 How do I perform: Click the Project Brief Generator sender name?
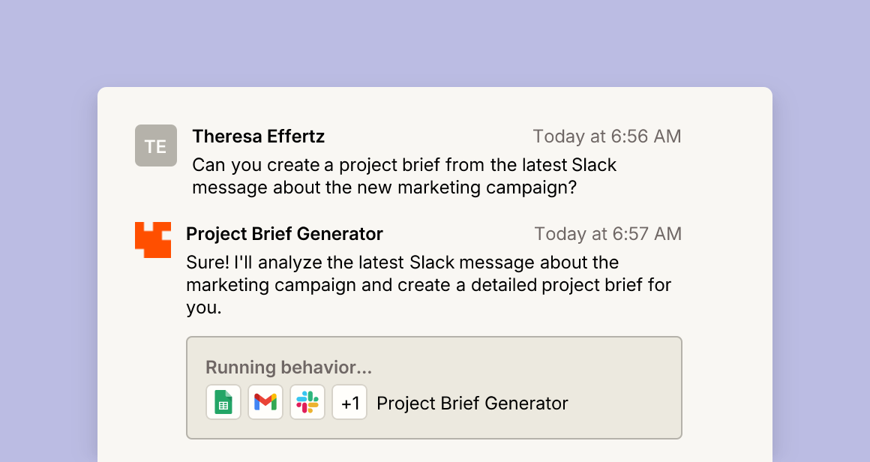[x=285, y=234]
